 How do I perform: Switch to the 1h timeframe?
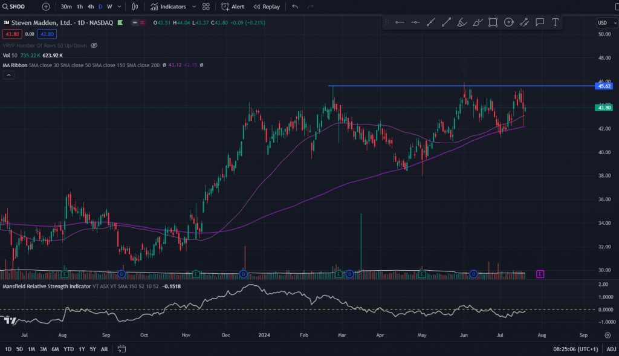(x=80, y=7)
